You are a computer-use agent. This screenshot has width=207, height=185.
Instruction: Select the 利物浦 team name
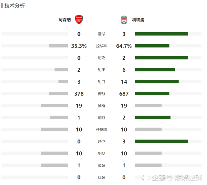138,20
